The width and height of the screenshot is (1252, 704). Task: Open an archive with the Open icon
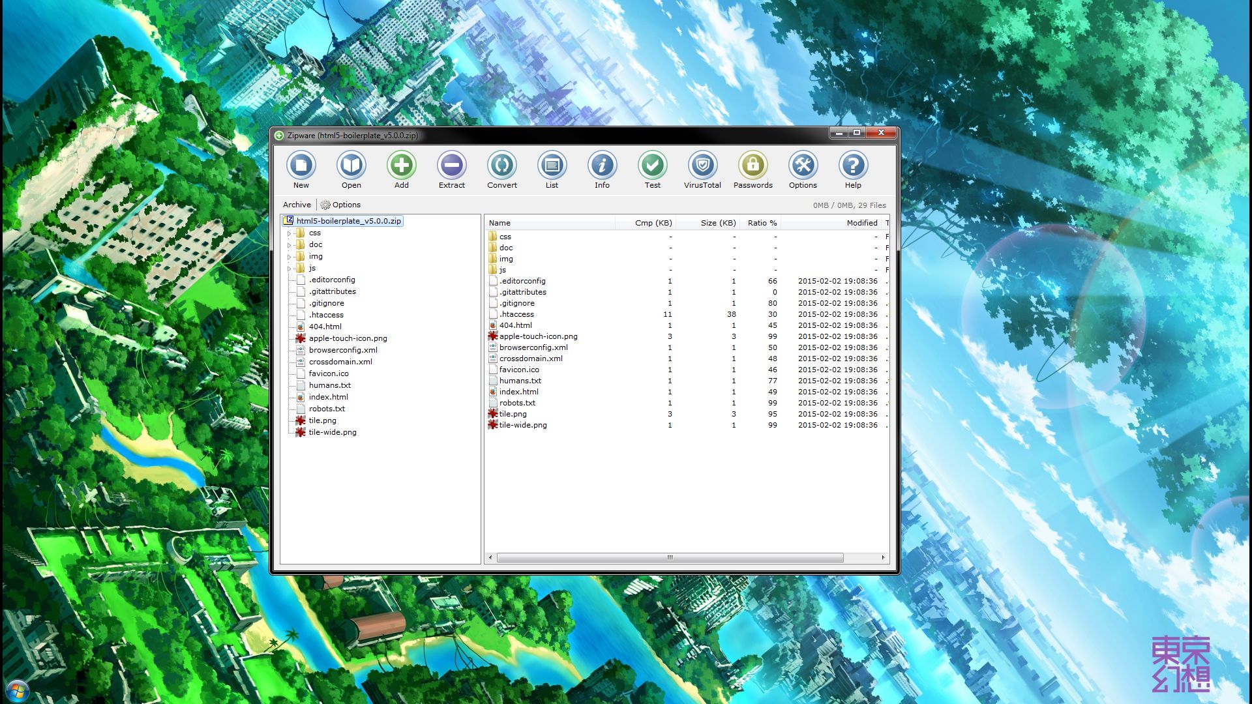[x=351, y=166]
